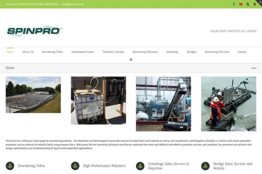Navigate to the Contact page
The height and width of the screenshot is (174, 262).
(242, 52)
